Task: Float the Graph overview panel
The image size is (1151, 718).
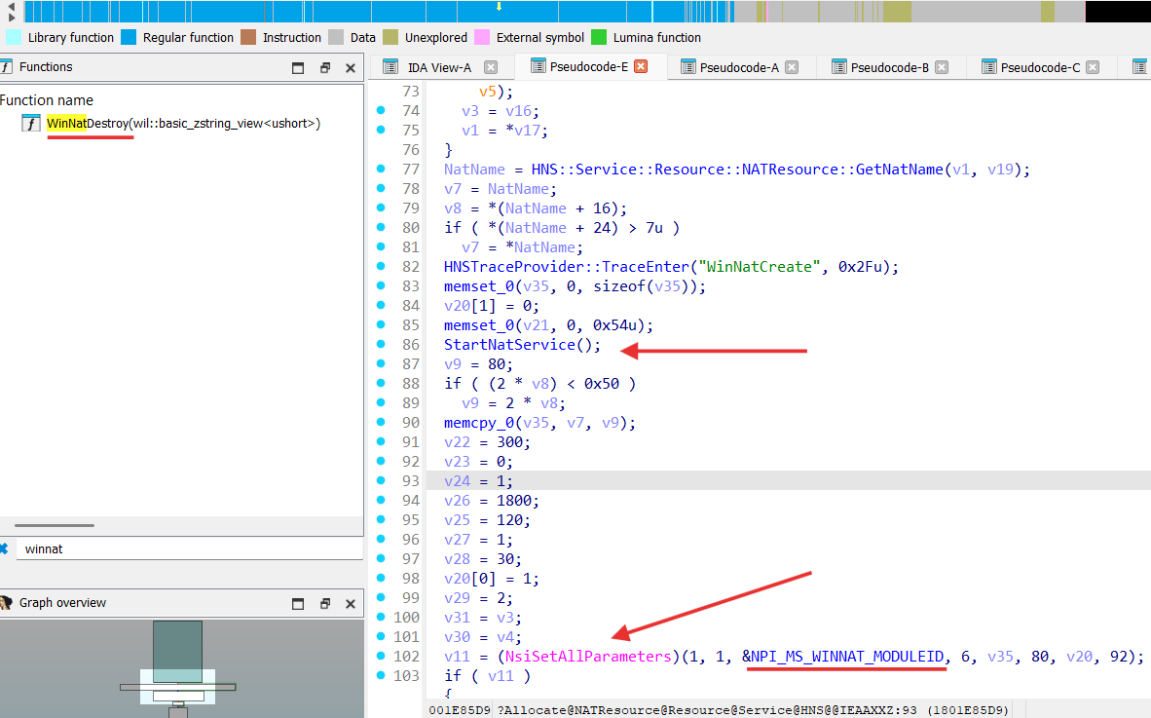Action: pyautogui.click(x=325, y=603)
